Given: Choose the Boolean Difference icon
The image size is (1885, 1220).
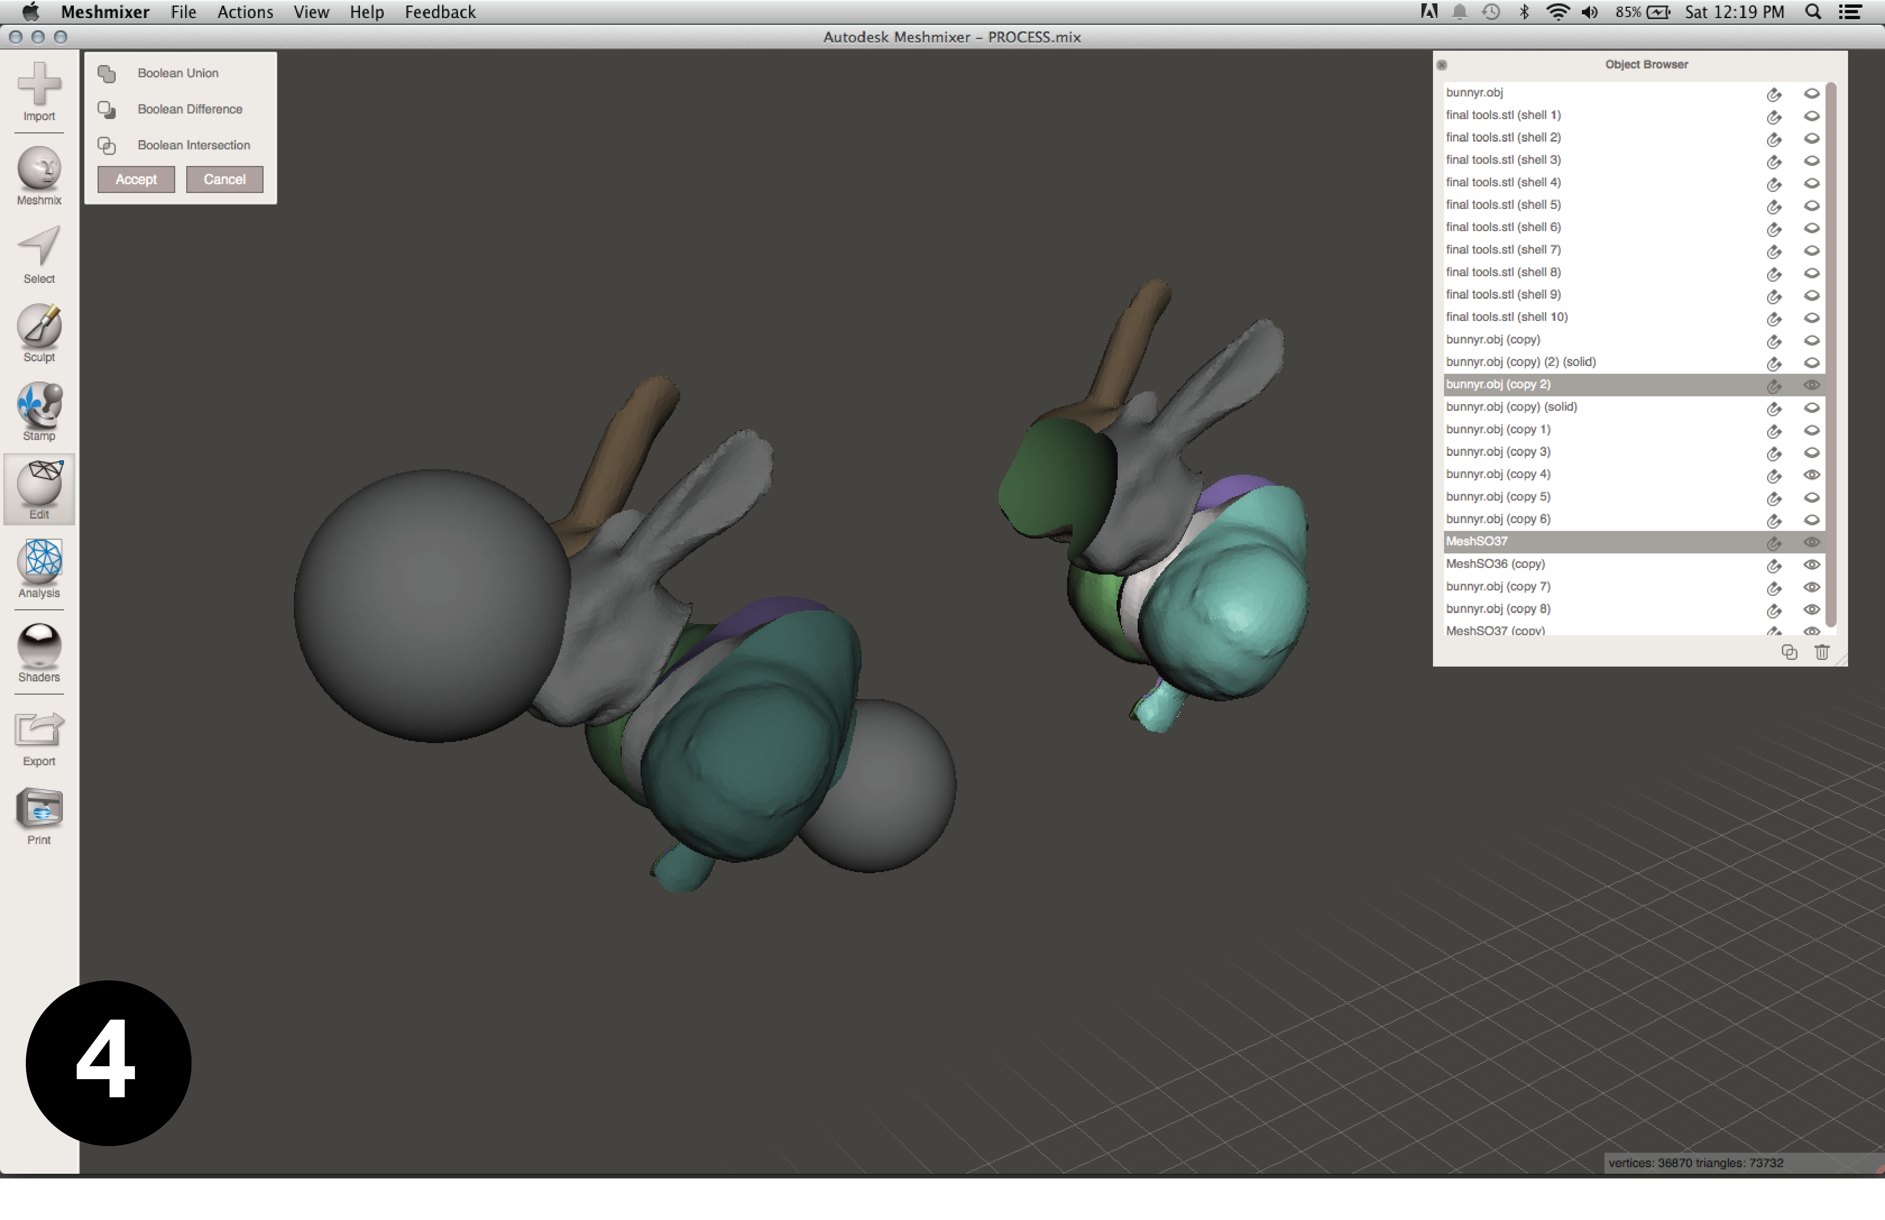Looking at the screenshot, I should (x=107, y=109).
